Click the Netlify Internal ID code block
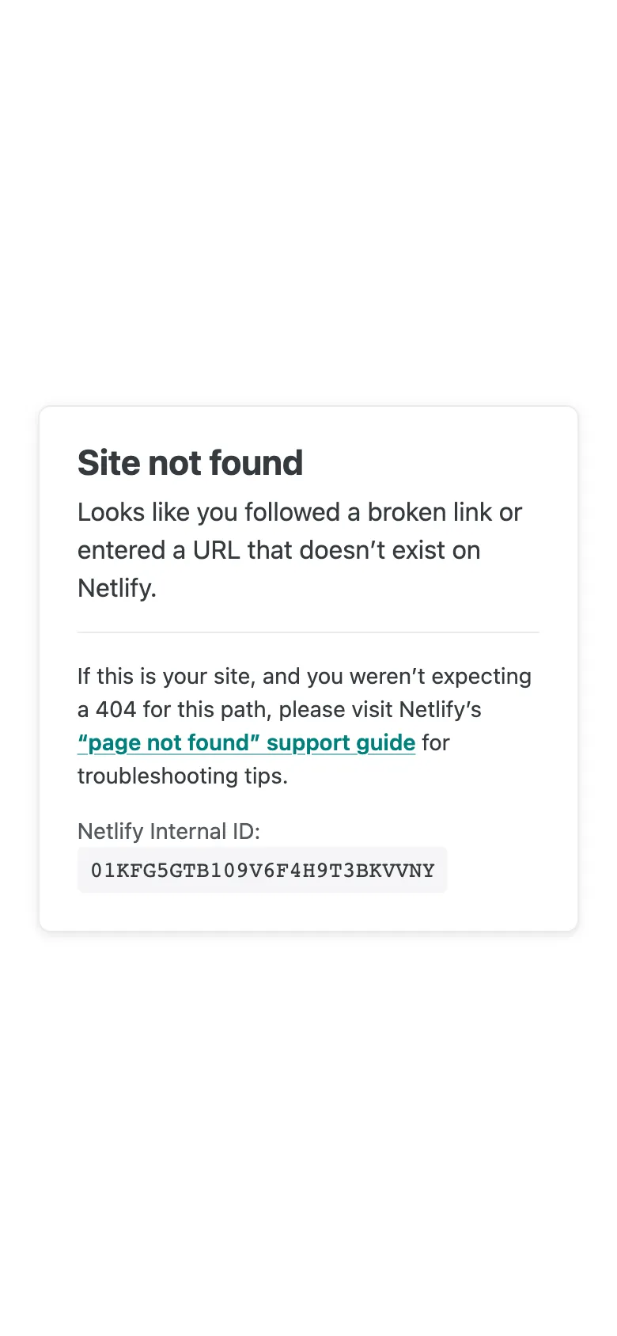617x1336 pixels. tap(262, 871)
